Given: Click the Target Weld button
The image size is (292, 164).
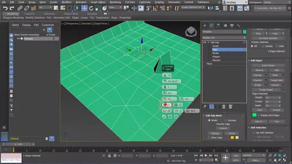Looking at the screenshot, I should coord(276,80).
